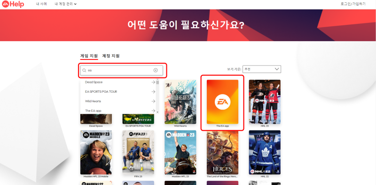Clear the search text with the X icon
Image resolution: width=376 pixels, height=185 pixels.
click(156, 70)
